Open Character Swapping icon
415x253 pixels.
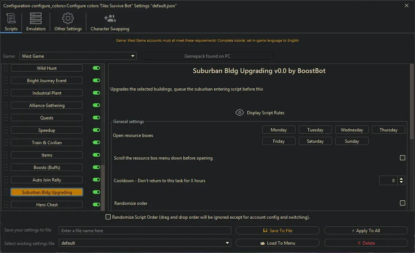(x=110, y=18)
